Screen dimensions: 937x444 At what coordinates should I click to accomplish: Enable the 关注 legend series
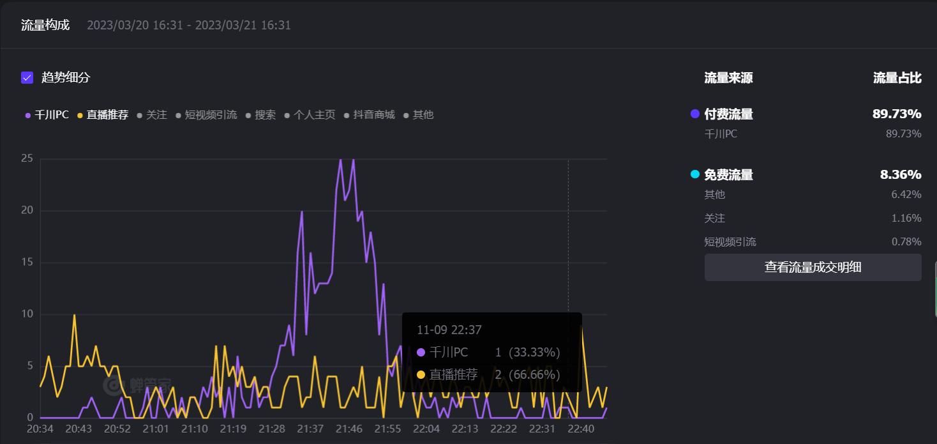(x=152, y=115)
